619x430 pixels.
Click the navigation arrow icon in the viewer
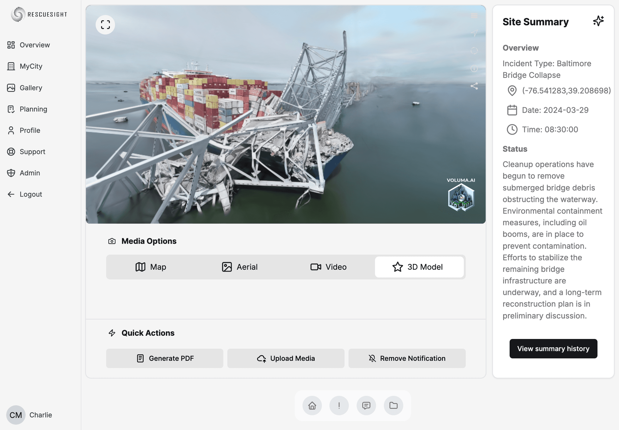coord(474,33)
